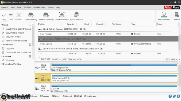
Task: Click the Wipe Disk link
Action: pos(10,60)
